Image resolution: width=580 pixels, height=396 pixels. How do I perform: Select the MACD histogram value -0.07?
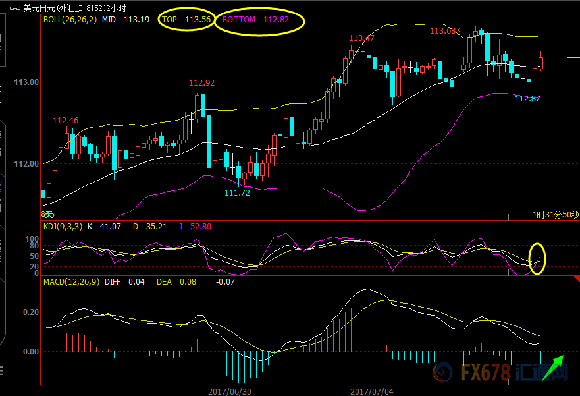click(225, 281)
